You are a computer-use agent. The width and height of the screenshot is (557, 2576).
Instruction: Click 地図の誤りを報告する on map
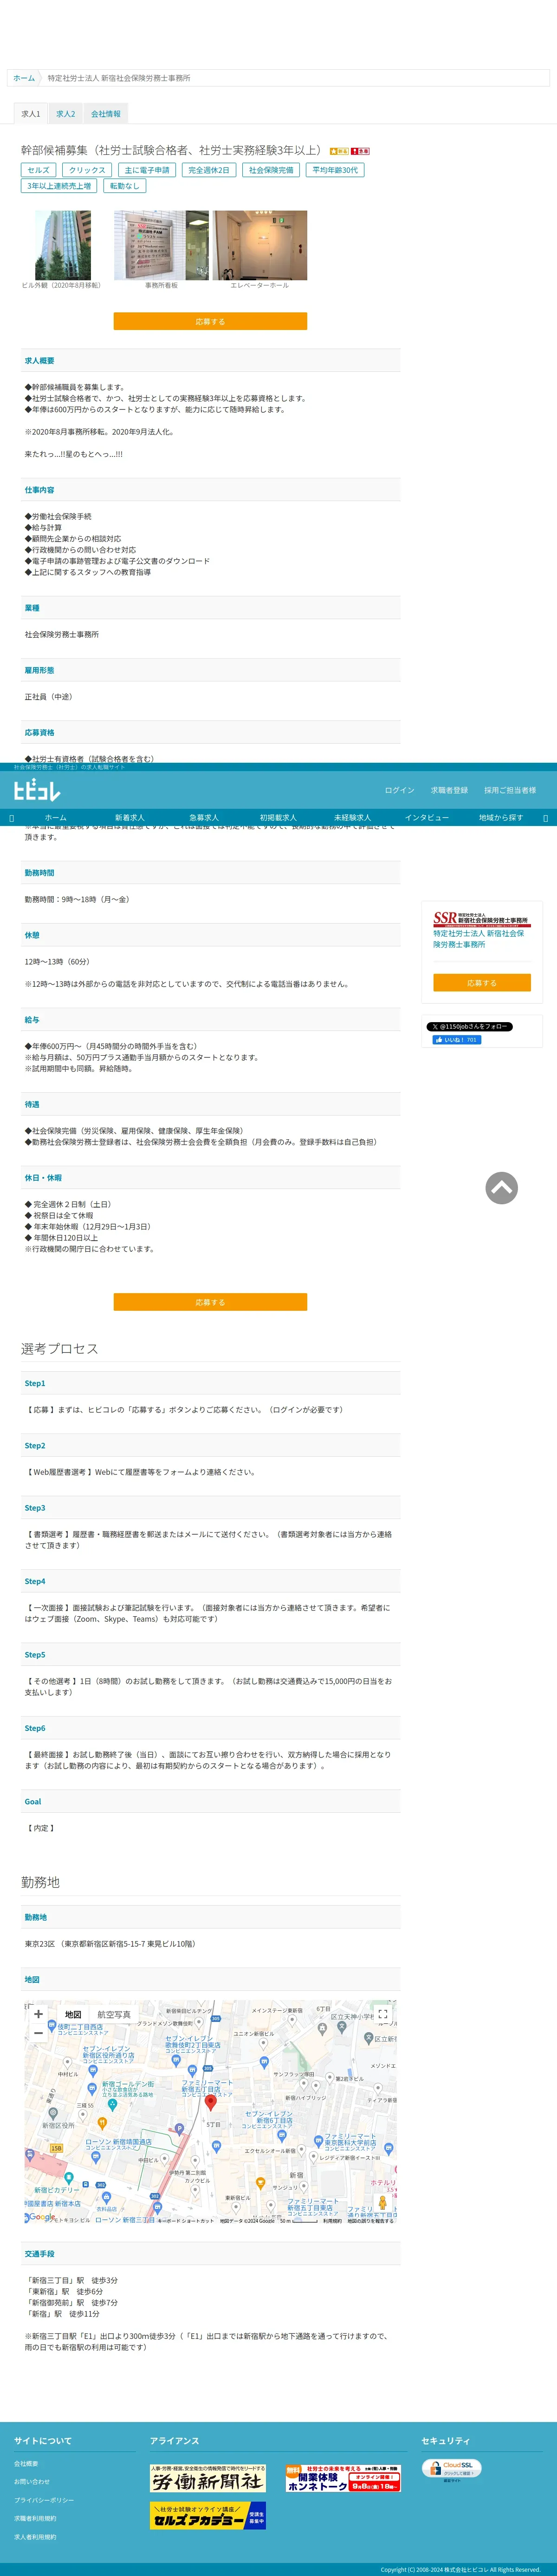click(x=370, y=2221)
